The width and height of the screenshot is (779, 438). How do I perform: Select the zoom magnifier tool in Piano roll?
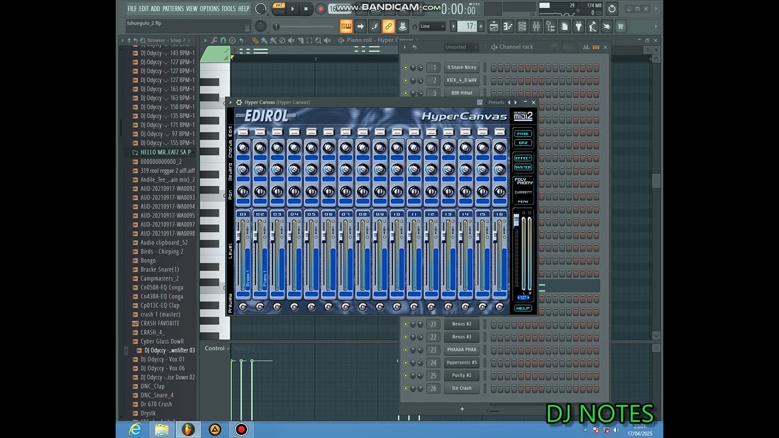click(x=318, y=40)
